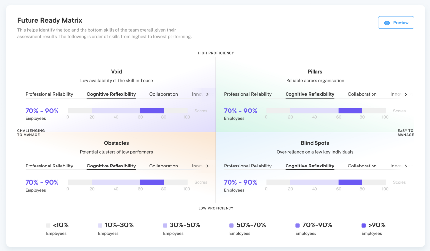Viewport: 430px width, 251px height.
Task: Show more Obstacles tabs via chevron arrow
Action: click(207, 166)
